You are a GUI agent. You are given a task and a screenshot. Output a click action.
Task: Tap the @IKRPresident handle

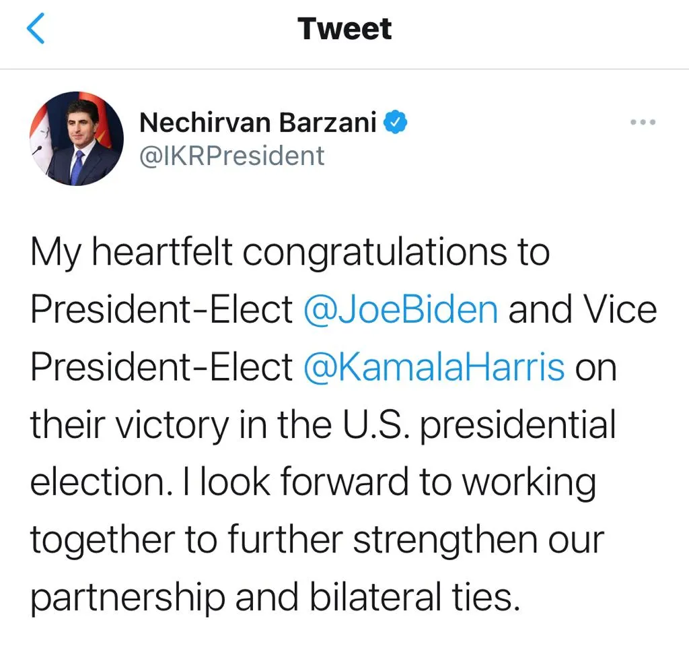231,156
